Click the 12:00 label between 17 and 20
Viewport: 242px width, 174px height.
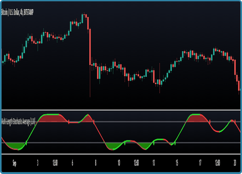(x=218, y=163)
